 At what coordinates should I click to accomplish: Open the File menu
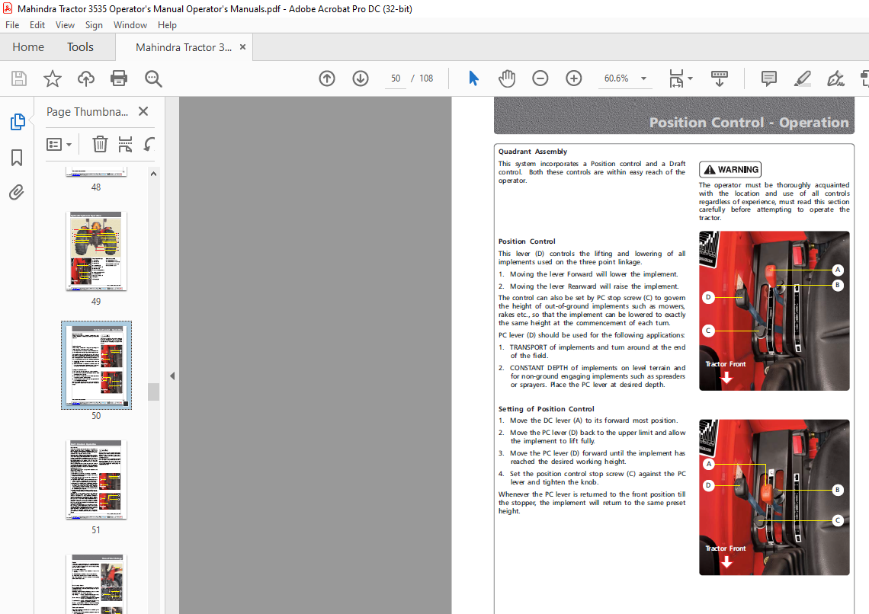(x=12, y=25)
